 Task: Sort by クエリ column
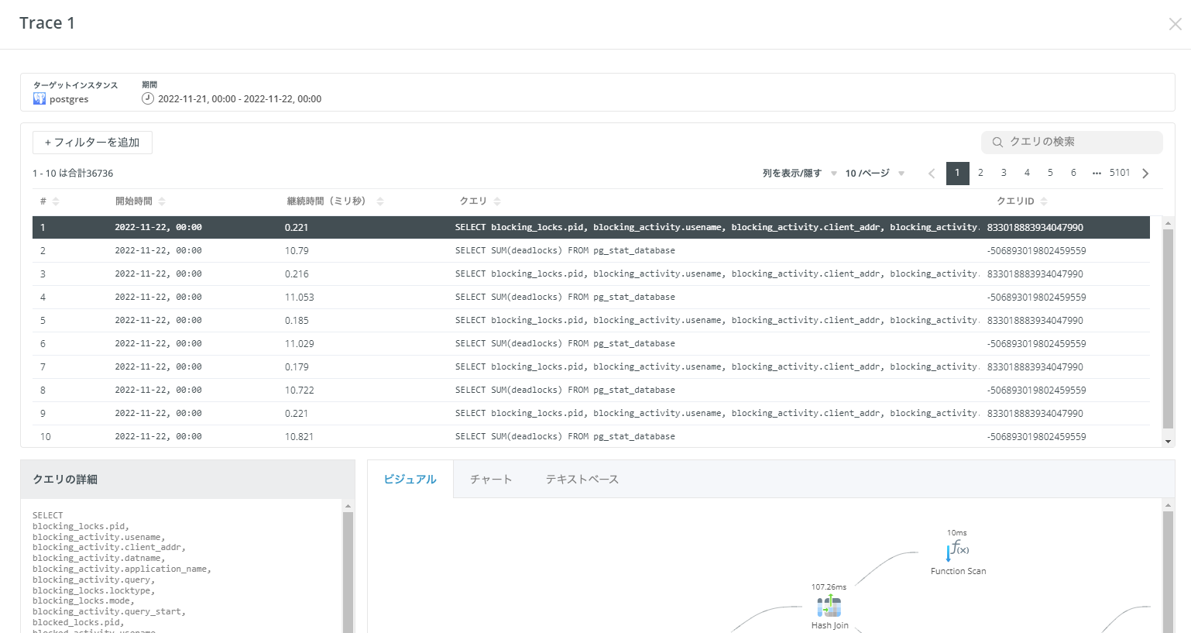497,201
